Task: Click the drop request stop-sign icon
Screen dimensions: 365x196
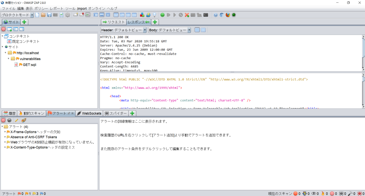Action: 180,15
